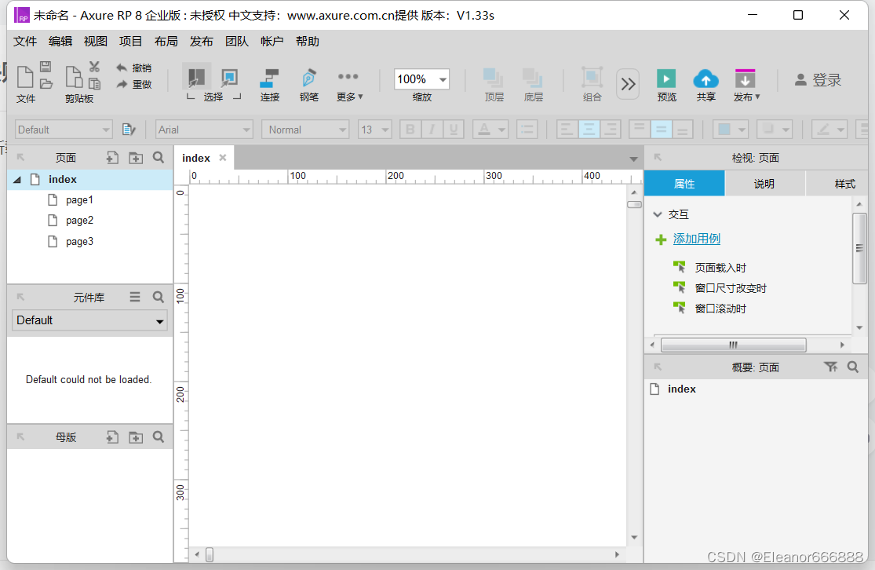Collapse the index page tree

point(17,179)
